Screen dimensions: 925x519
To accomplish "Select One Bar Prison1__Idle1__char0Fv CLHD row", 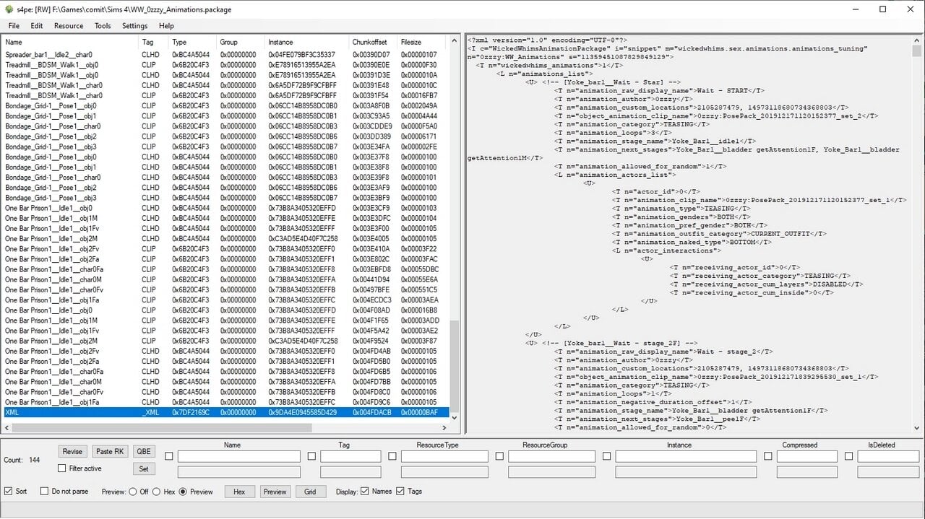I will (x=225, y=392).
